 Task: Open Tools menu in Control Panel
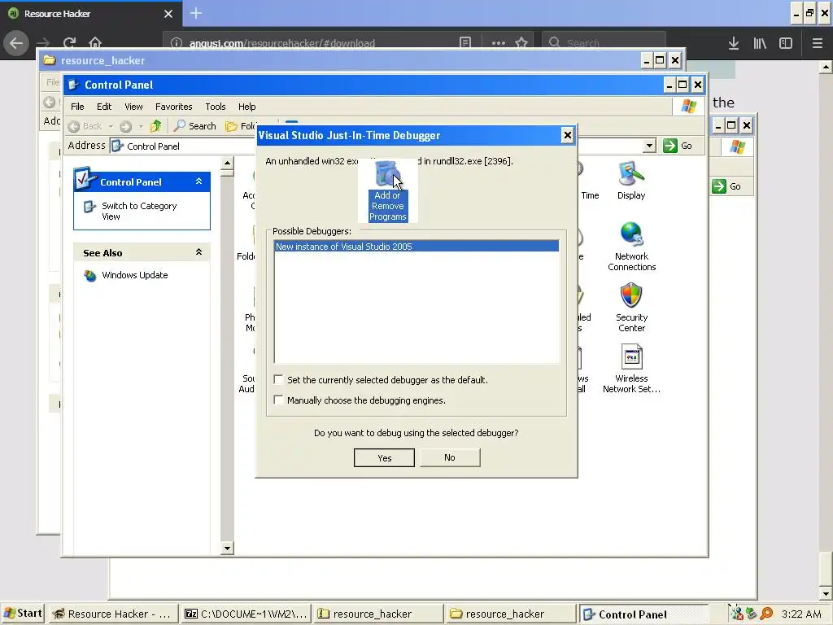pyautogui.click(x=215, y=107)
